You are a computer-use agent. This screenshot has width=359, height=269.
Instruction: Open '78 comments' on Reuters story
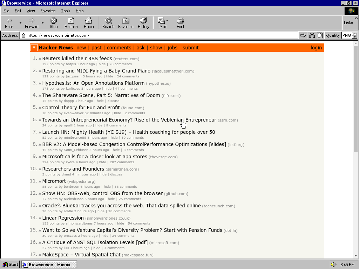tap(121, 64)
